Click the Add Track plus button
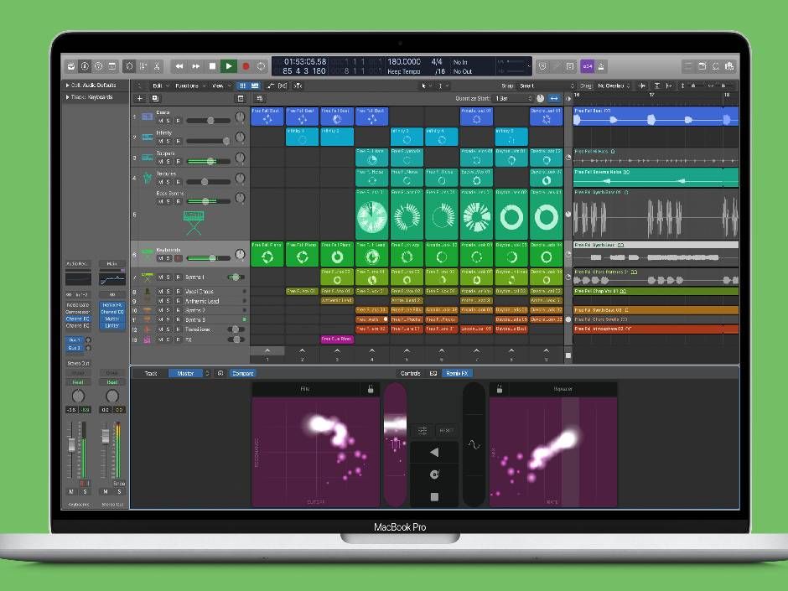This screenshot has width=788, height=591. 140,99
